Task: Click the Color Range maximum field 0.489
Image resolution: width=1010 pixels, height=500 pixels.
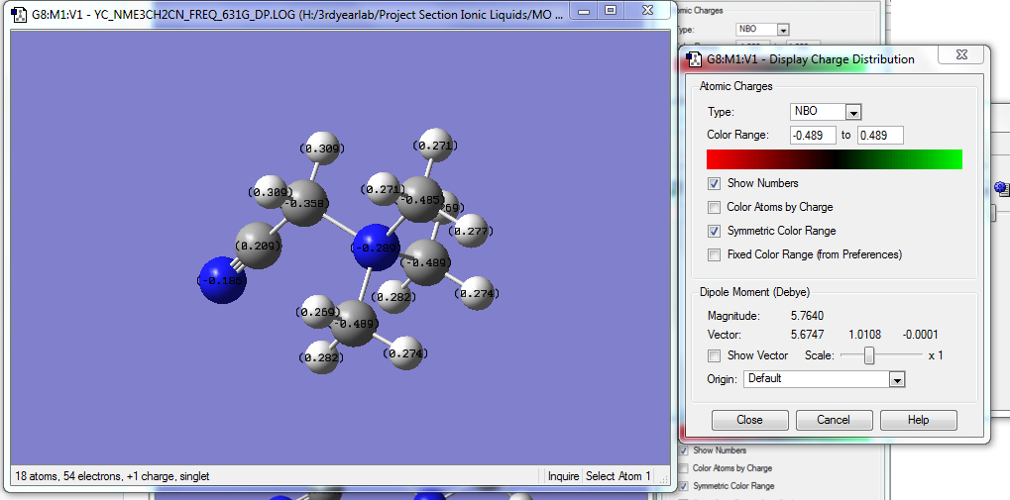Action: point(879,135)
